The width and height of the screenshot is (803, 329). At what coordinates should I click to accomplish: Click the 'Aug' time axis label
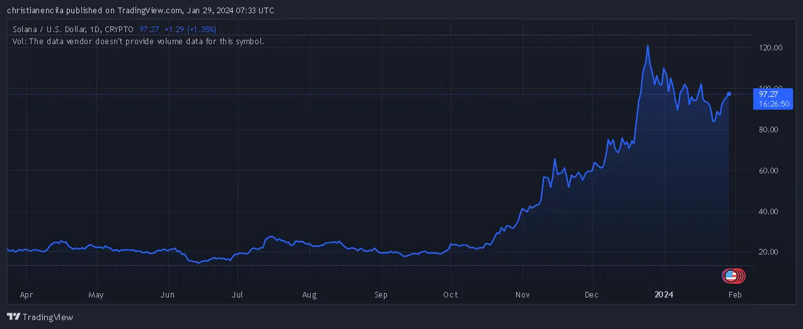[x=309, y=294]
